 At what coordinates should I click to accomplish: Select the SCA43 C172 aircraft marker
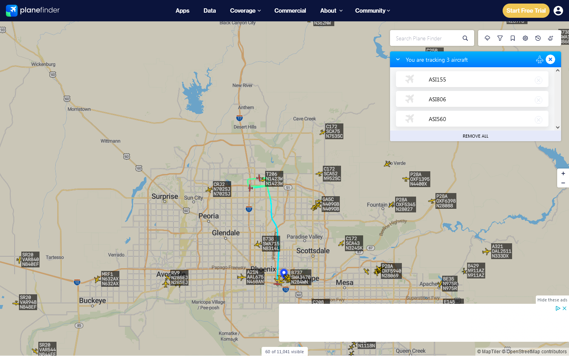tap(341, 244)
